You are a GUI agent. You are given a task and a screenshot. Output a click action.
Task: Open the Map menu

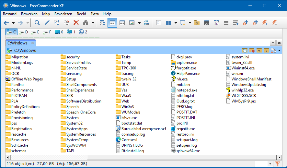[46, 14]
